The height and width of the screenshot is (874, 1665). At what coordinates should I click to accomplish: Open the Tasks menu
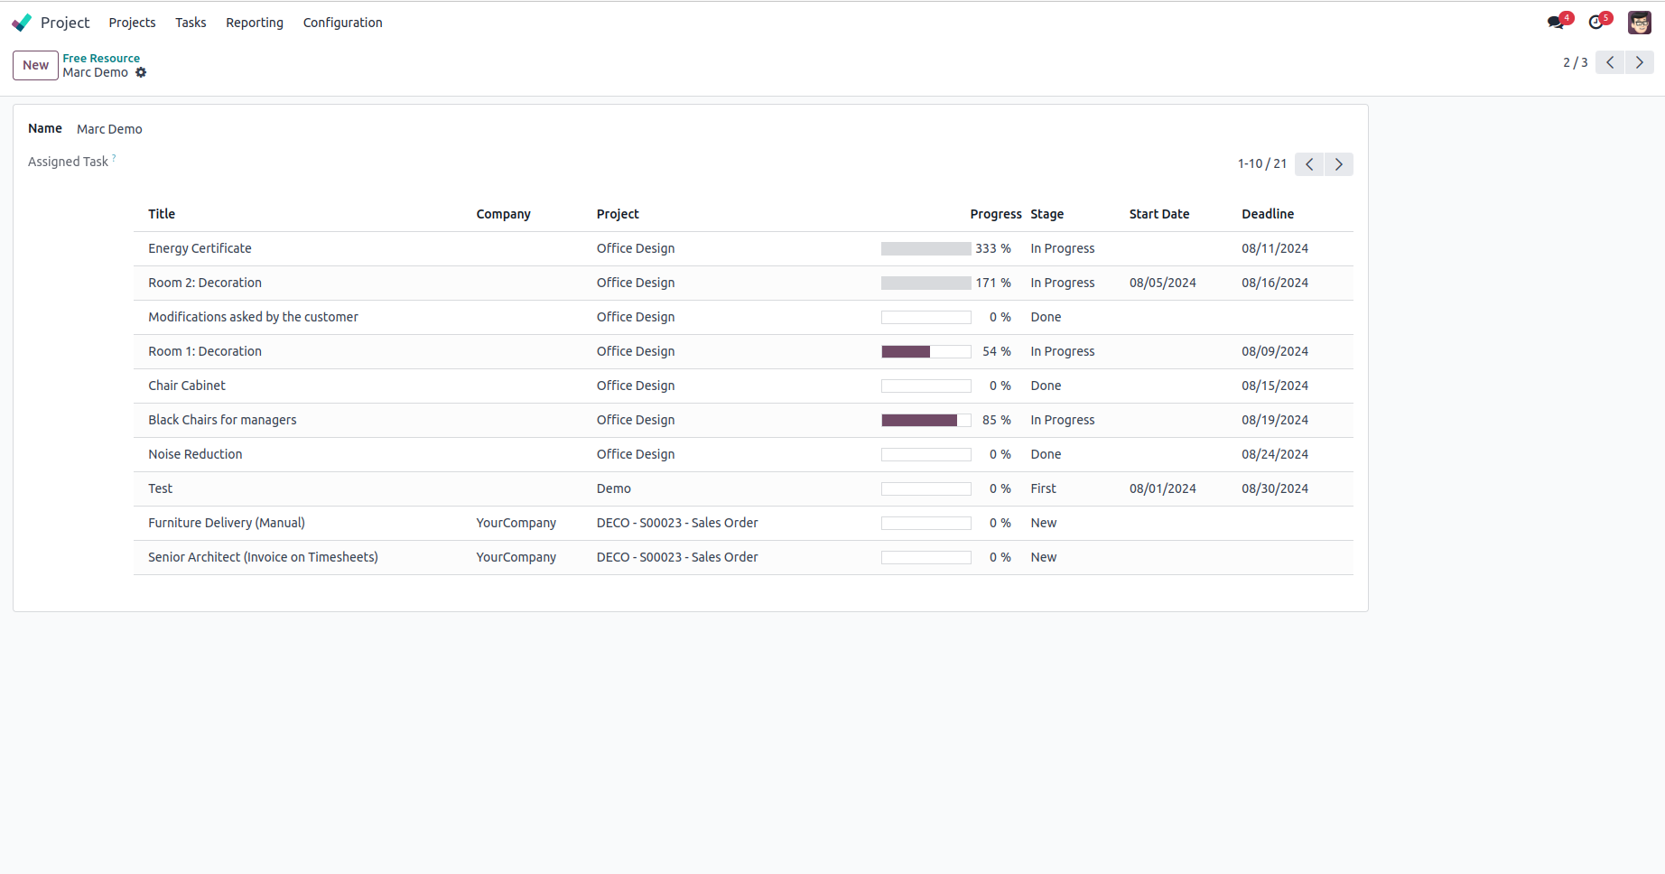191,23
